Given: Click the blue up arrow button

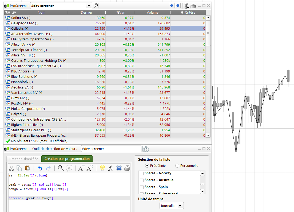Looking at the screenshot, I should (178, 6).
